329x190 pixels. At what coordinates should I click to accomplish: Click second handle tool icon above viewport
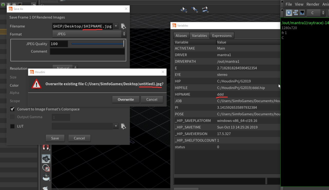point(194,10)
